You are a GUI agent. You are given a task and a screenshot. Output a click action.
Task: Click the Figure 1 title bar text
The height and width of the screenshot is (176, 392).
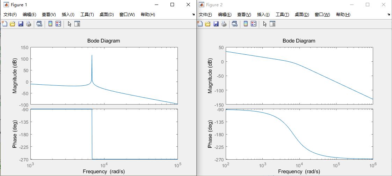click(19, 5)
